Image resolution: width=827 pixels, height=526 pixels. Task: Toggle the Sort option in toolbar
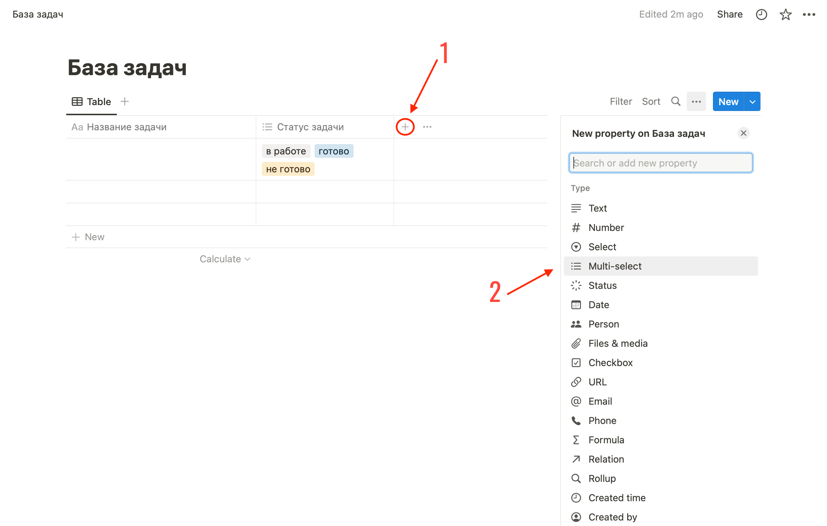pyautogui.click(x=651, y=101)
